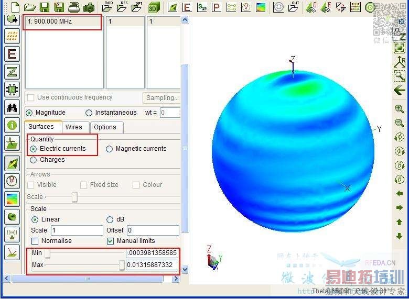Click the binoculars find icon
Screen dimensions: 409x299
coord(12,107)
